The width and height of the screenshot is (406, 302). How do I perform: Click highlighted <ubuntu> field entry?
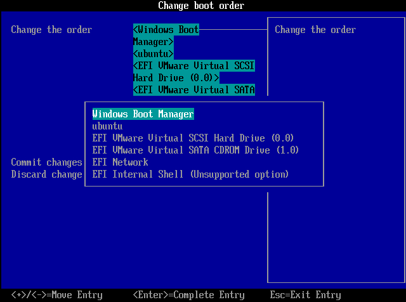pyautogui.click(x=154, y=54)
